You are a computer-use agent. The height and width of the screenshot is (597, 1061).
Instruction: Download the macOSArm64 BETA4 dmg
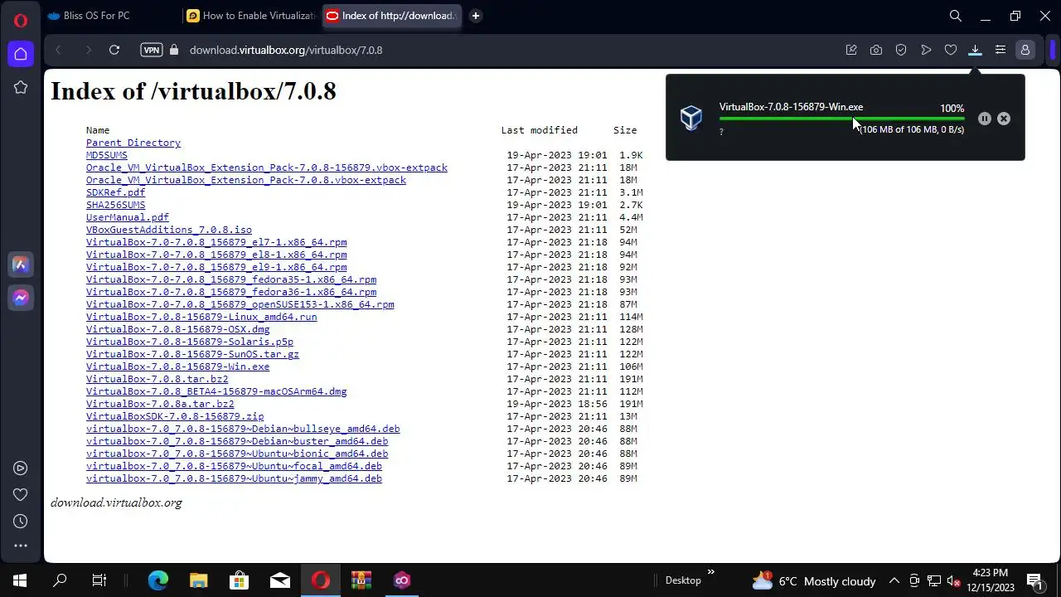[216, 391]
